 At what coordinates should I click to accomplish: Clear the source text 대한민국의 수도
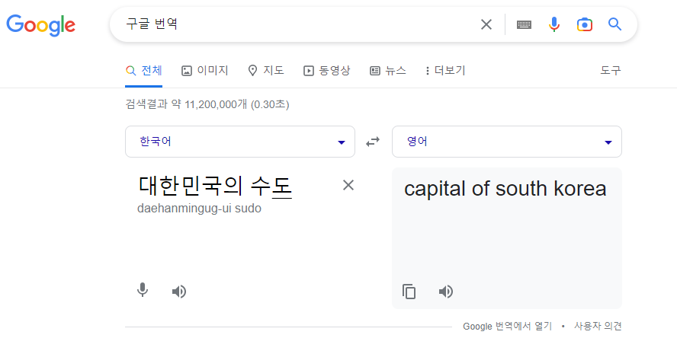[348, 186]
